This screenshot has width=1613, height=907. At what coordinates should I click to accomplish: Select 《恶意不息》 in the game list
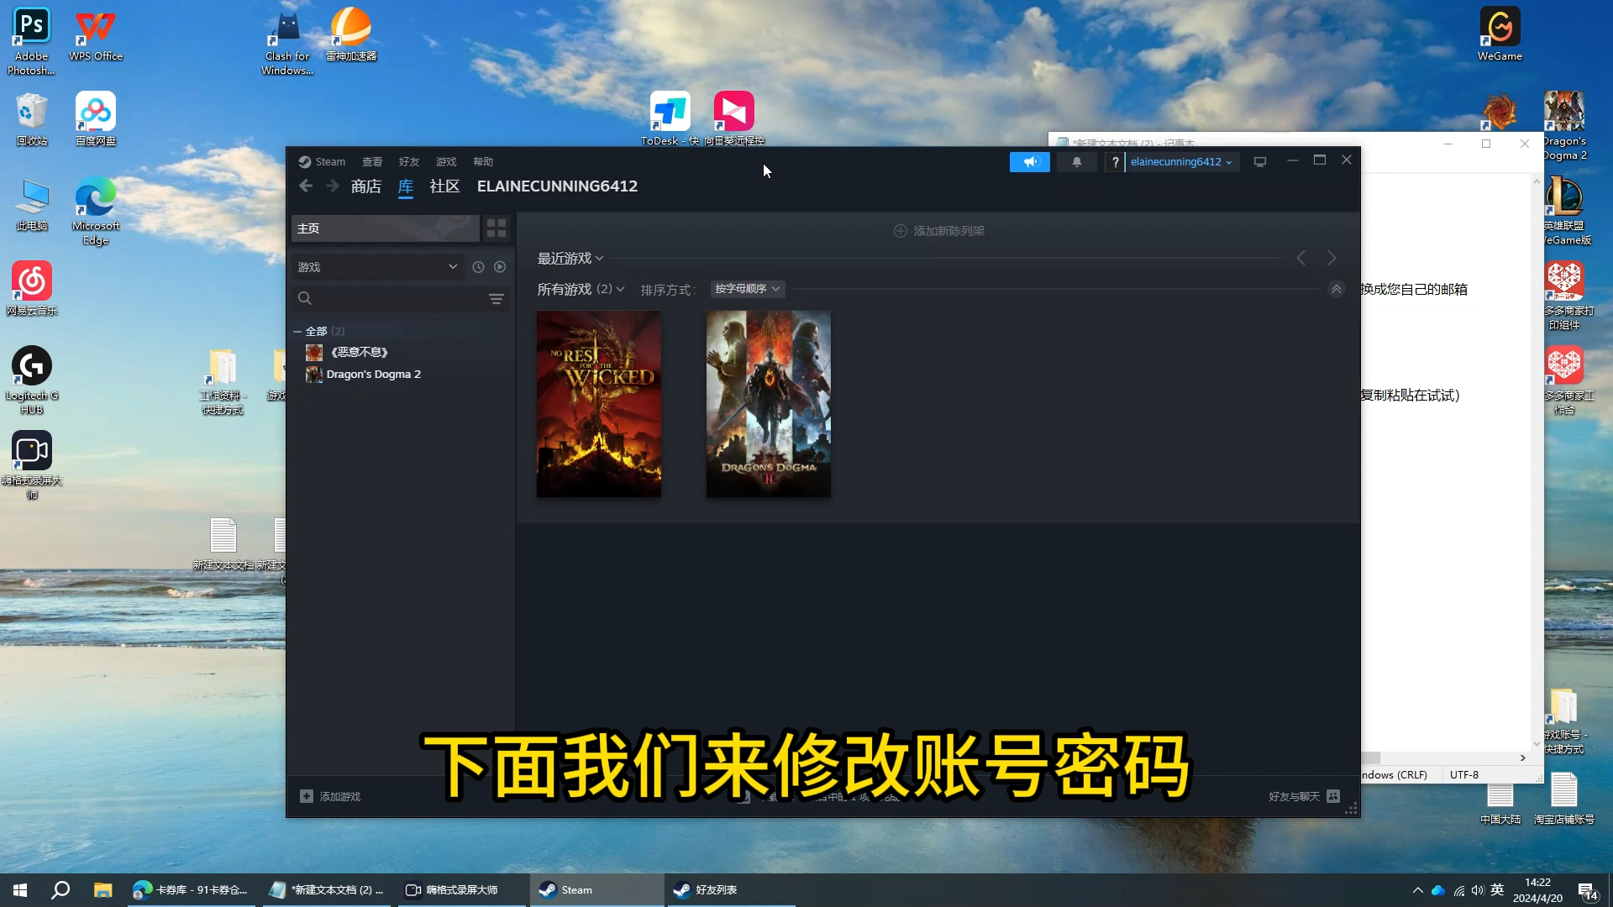(359, 353)
